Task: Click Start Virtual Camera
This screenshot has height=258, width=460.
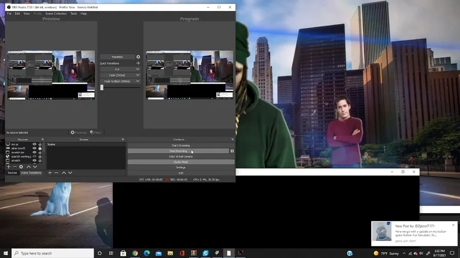Action: 181,157
